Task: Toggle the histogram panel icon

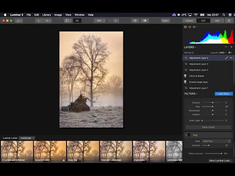Action: tap(186, 27)
